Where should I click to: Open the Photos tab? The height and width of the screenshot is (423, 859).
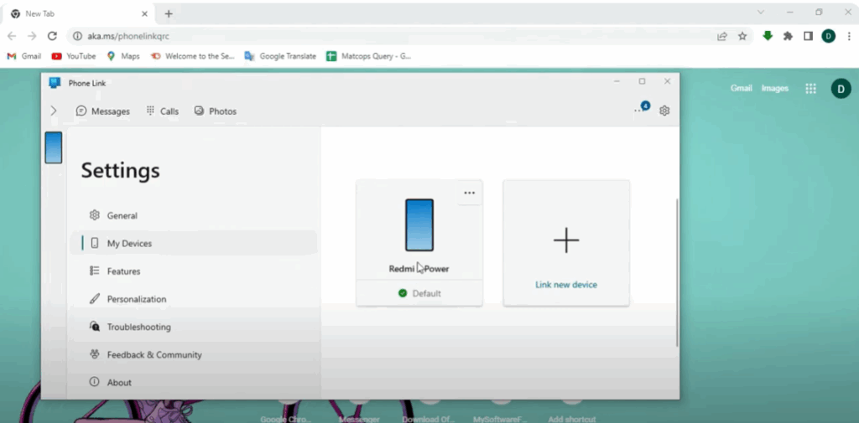pos(216,111)
